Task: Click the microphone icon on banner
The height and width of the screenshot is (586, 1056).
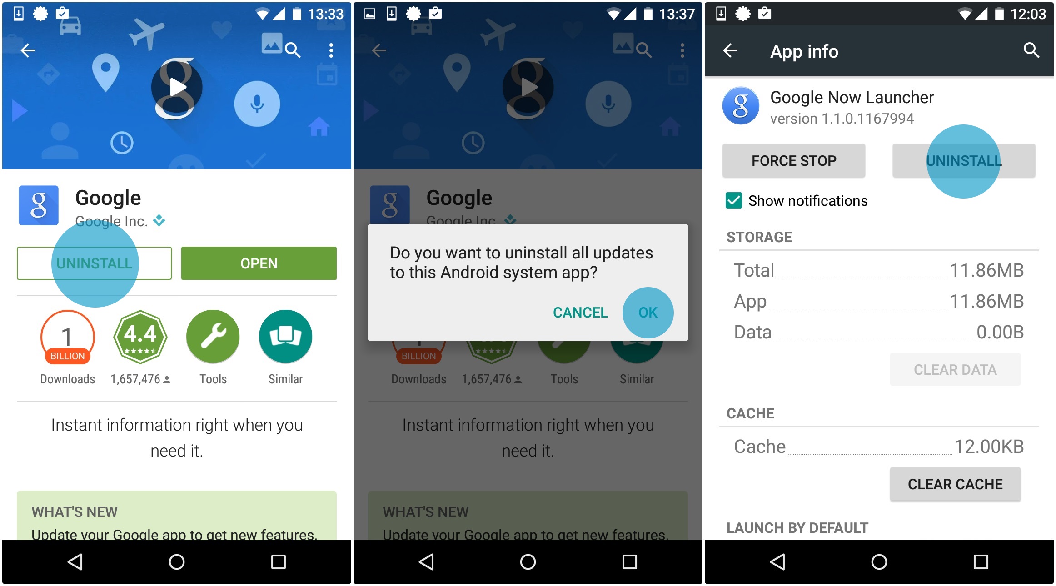Action: click(x=259, y=106)
